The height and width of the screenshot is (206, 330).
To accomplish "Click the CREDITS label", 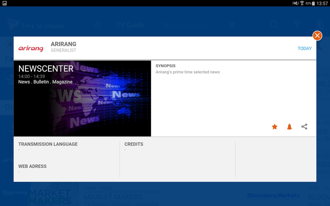I will 134,144.
